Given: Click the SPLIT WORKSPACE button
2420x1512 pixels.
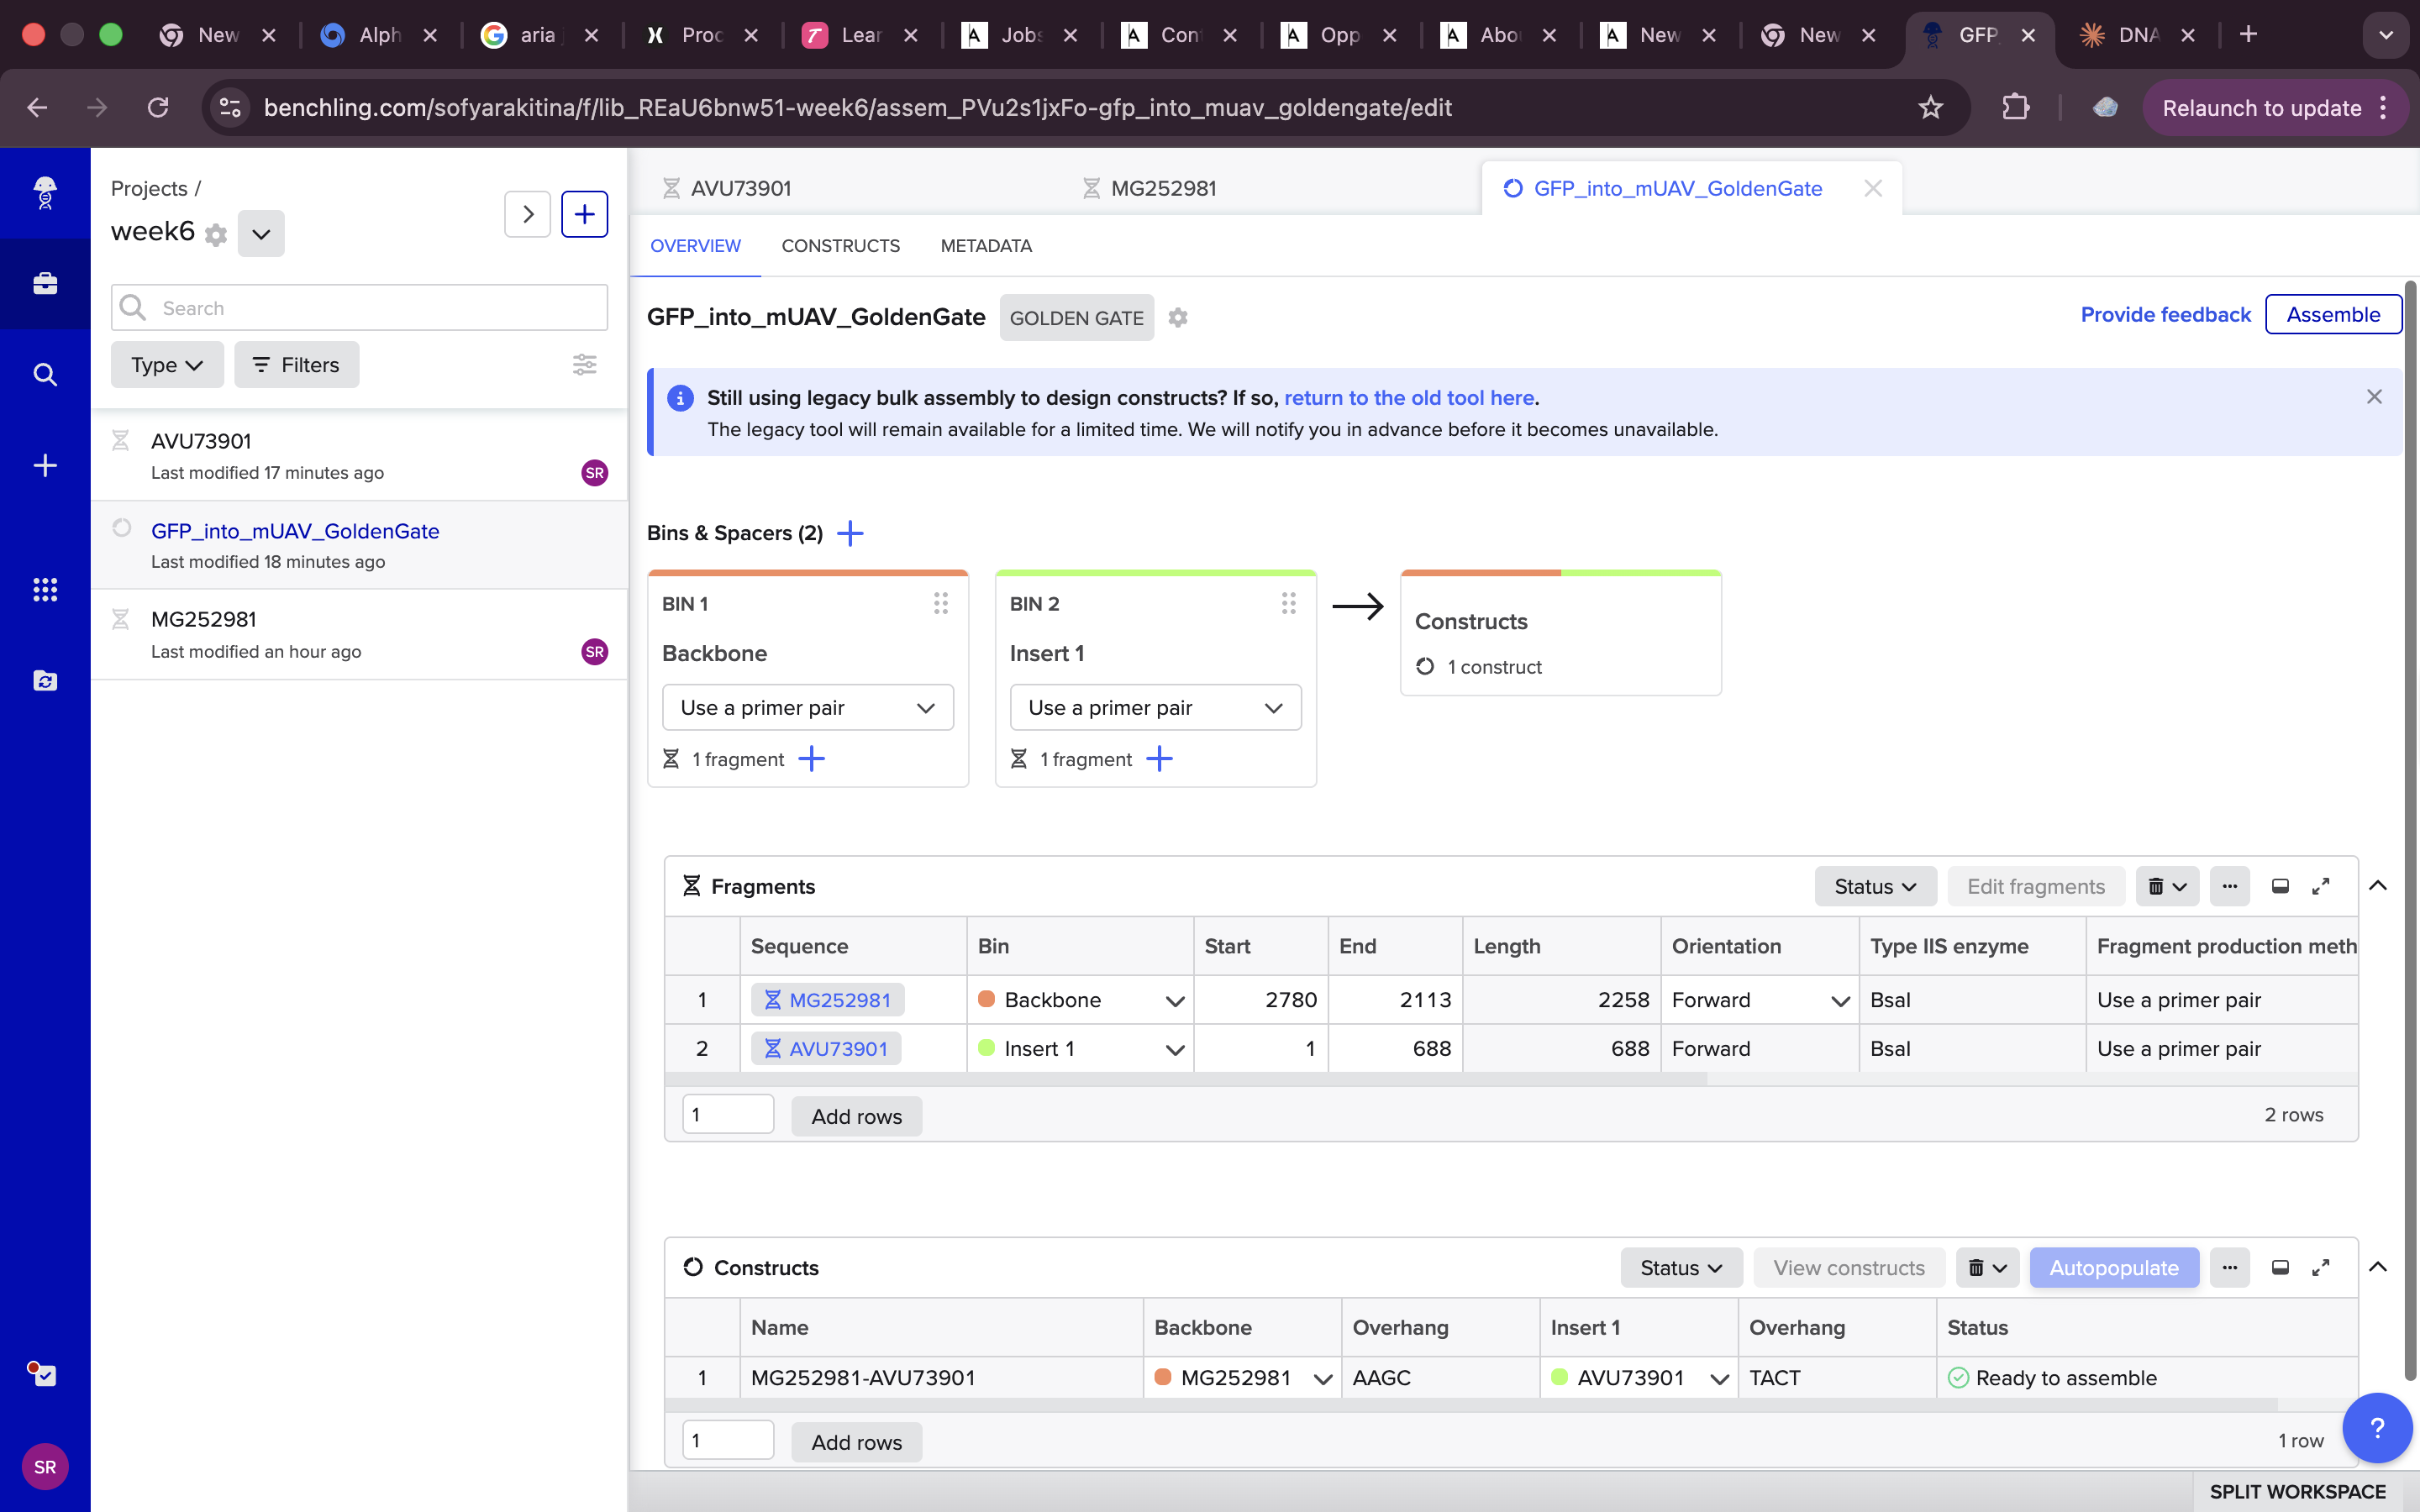Looking at the screenshot, I should tap(2298, 1491).
